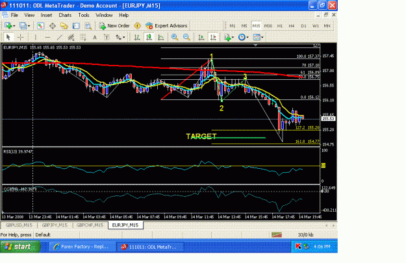Screen dimensions: 406x263
Task: Select the text tool labeled A
Action: tap(95, 37)
